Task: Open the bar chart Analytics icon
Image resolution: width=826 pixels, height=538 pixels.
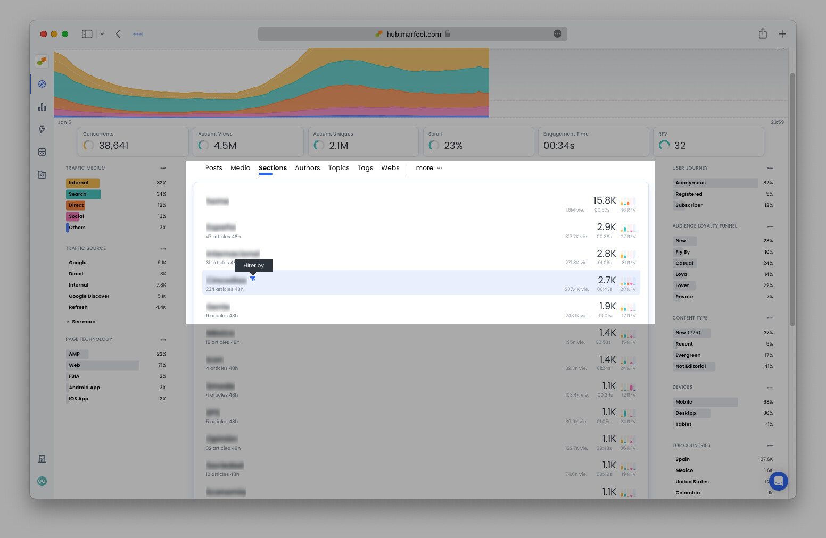Action: pos(42,107)
